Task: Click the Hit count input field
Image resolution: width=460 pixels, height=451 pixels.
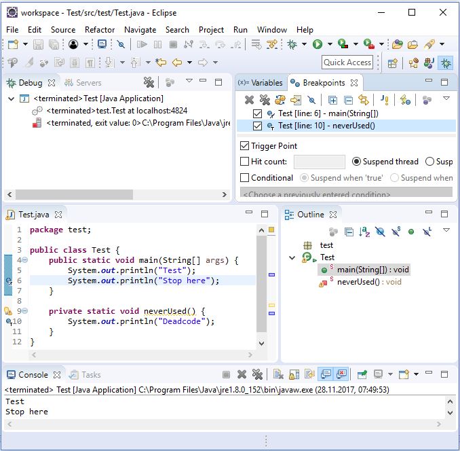Action: (319, 162)
